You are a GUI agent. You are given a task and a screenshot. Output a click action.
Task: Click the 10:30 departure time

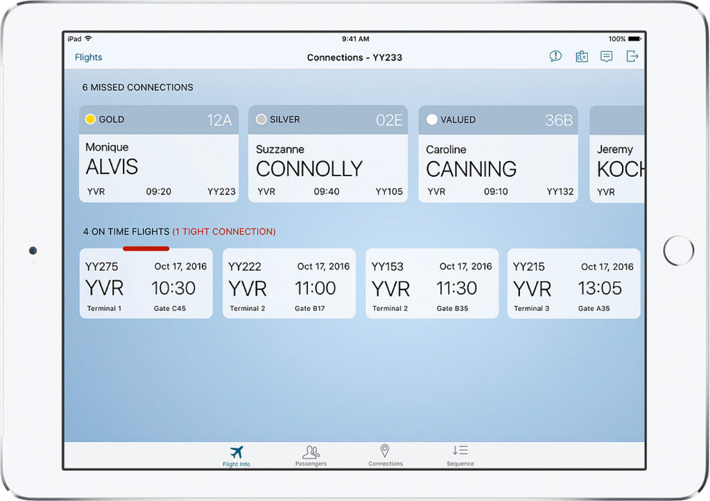[x=173, y=288]
